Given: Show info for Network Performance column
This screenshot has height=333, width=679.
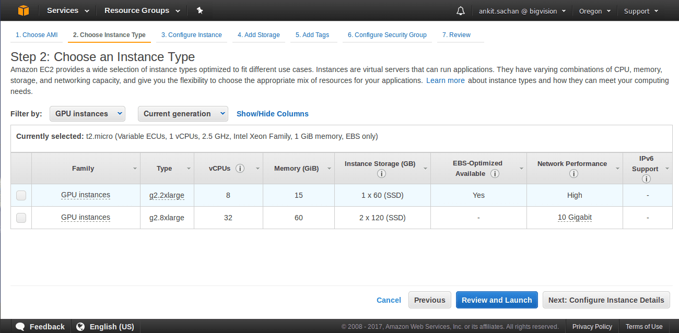Looking at the screenshot, I should tap(573, 174).
